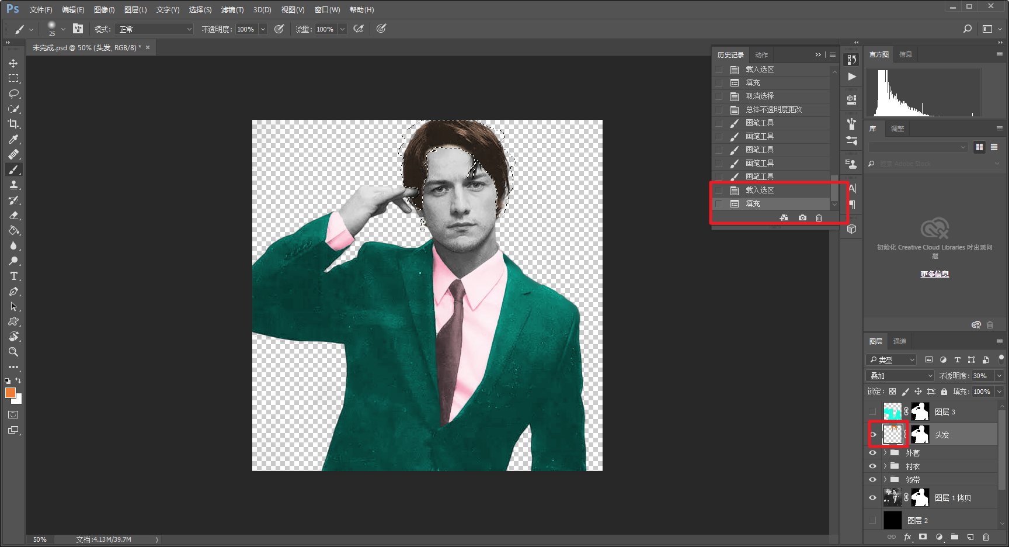Screen dimensions: 1009x547
Task: Click the white background color swatch
Action: click(18, 400)
